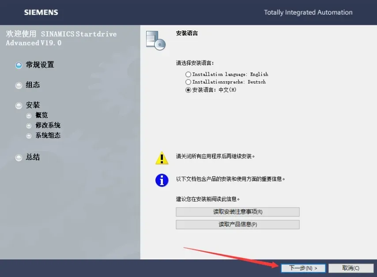Click the 欢迎使用 SINAMICS Startdrive title
Viewport: 377px width, 277px height.
point(61,38)
